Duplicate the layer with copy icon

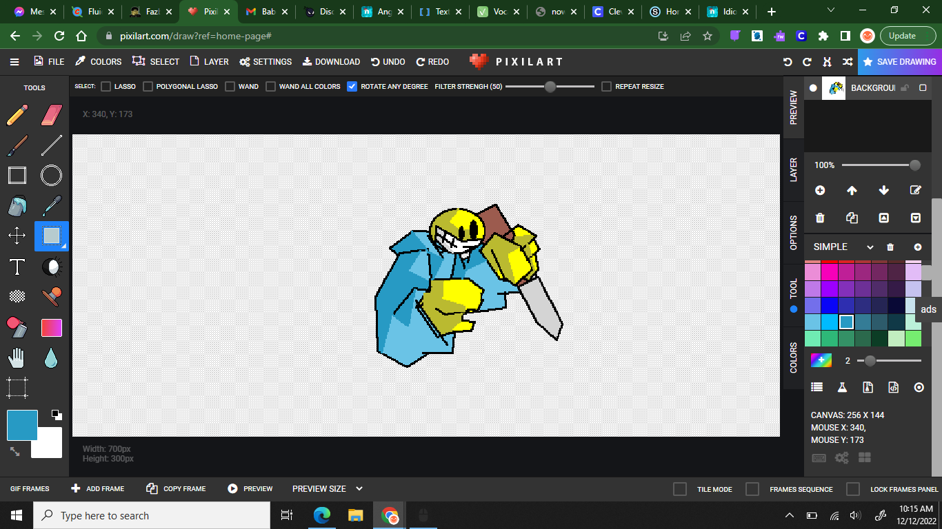(852, 218)
